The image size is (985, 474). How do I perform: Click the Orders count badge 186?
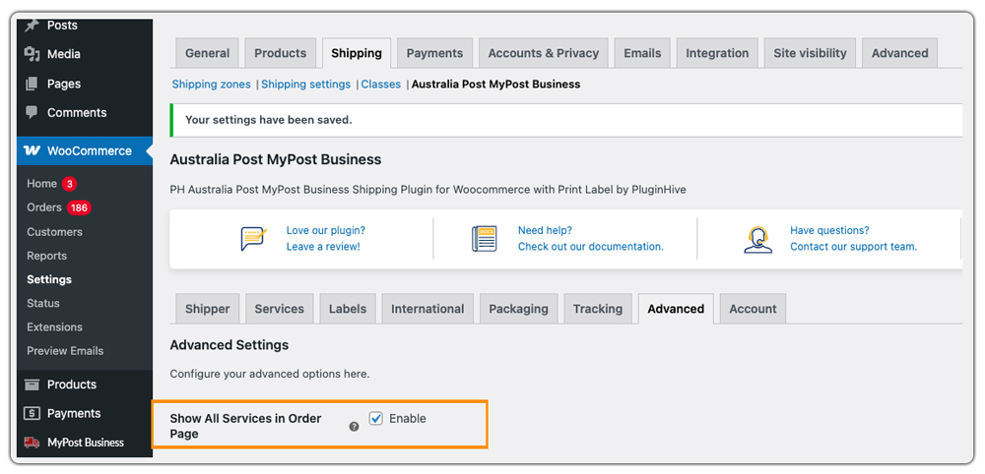[79, 207]
